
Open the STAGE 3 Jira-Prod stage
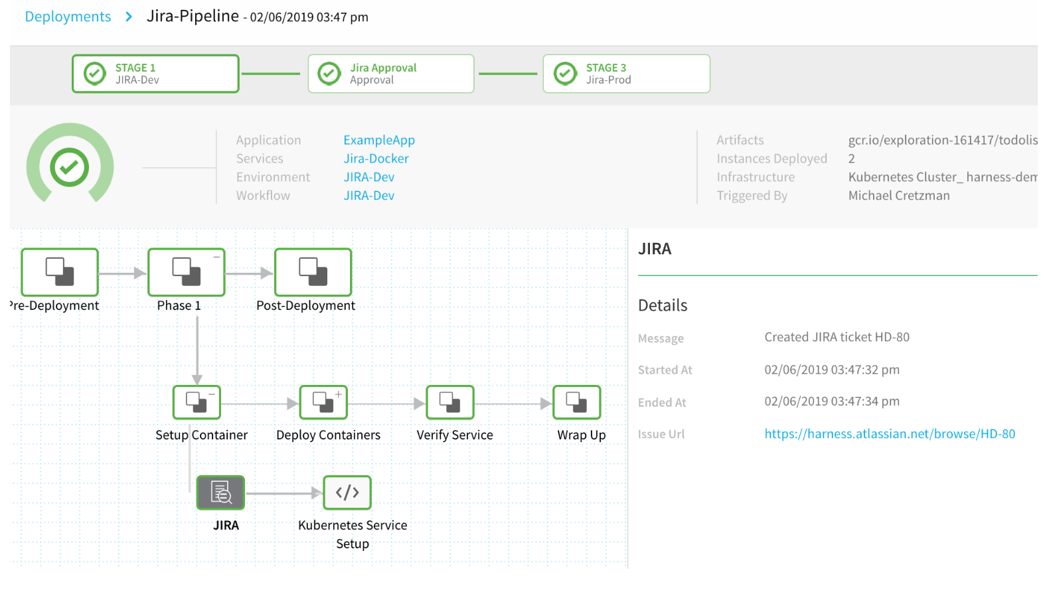(x=627, y=74)
